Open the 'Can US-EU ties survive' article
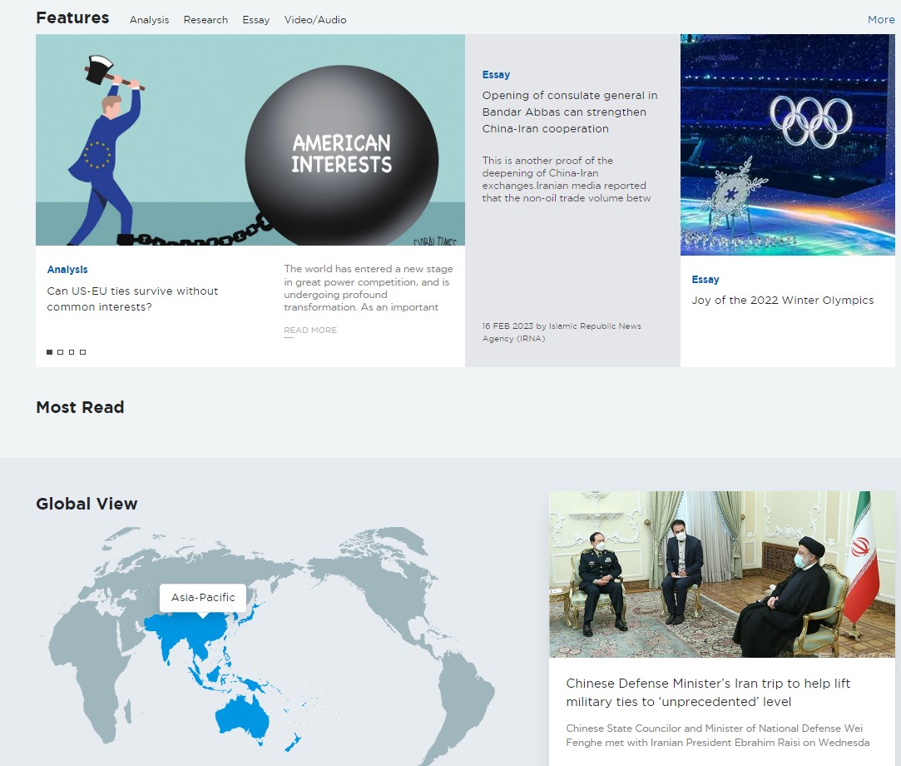 point(132,298)
